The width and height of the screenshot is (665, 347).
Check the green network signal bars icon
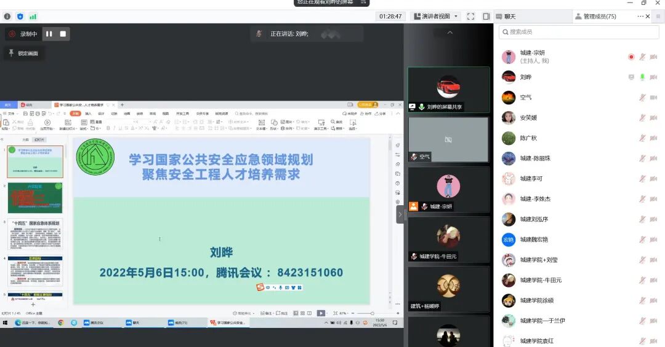tap(33, 17)
